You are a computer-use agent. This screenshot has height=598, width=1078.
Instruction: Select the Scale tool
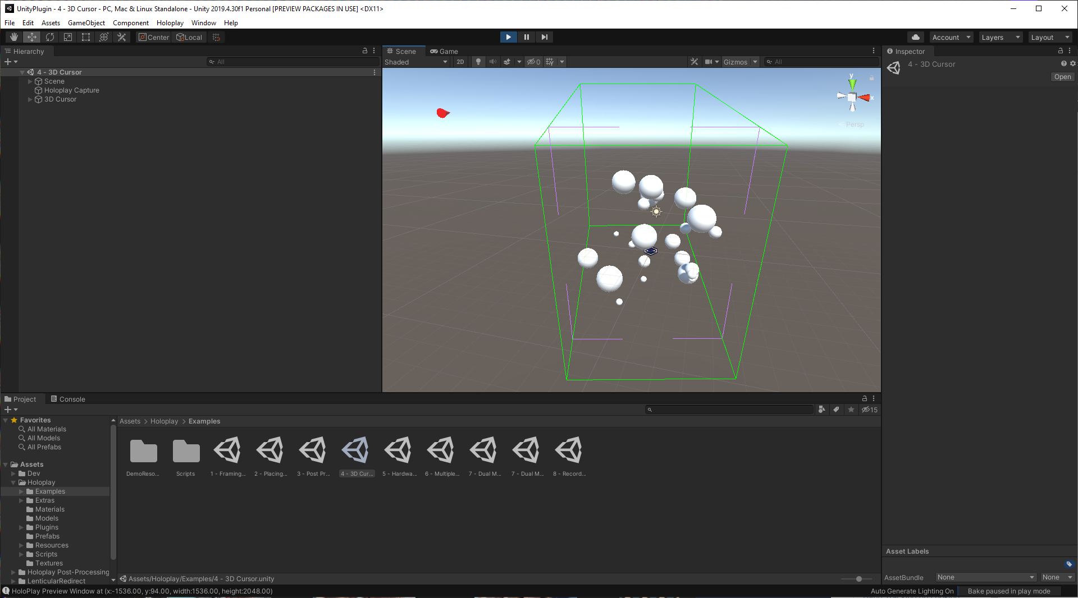tap(68, 37)
